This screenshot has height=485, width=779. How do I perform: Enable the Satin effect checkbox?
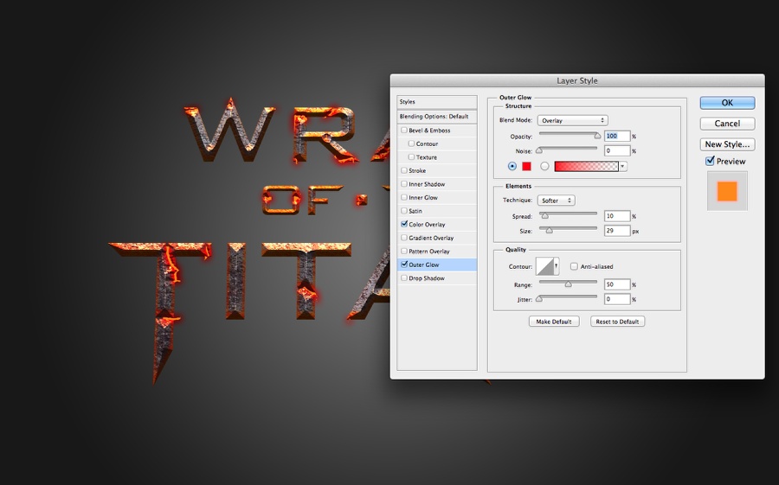coord(404,210)
